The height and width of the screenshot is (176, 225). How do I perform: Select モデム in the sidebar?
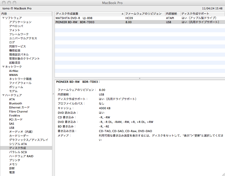click(13, 91)
